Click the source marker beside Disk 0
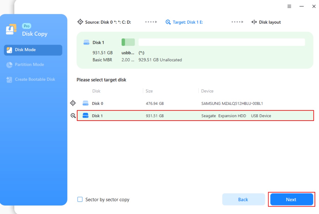Screen dimensions: 319x214 tap(73, 103)
